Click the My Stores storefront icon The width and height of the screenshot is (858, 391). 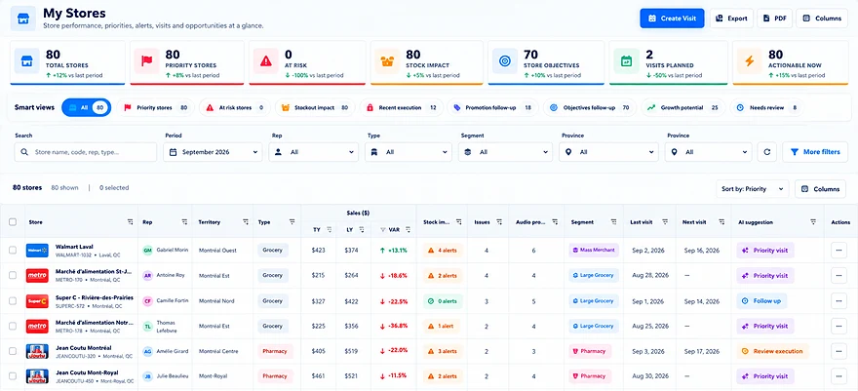pyautogui.click(x=23, y=19)
